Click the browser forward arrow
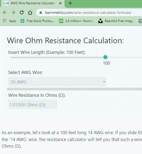Screen dimensions: 142x154 13,13
